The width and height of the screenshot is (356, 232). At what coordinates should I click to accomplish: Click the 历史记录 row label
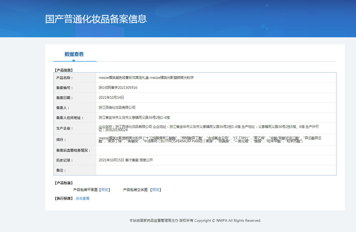[x=65, y=160]
